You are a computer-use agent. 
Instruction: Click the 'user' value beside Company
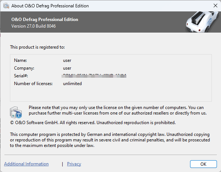[67, 68]
